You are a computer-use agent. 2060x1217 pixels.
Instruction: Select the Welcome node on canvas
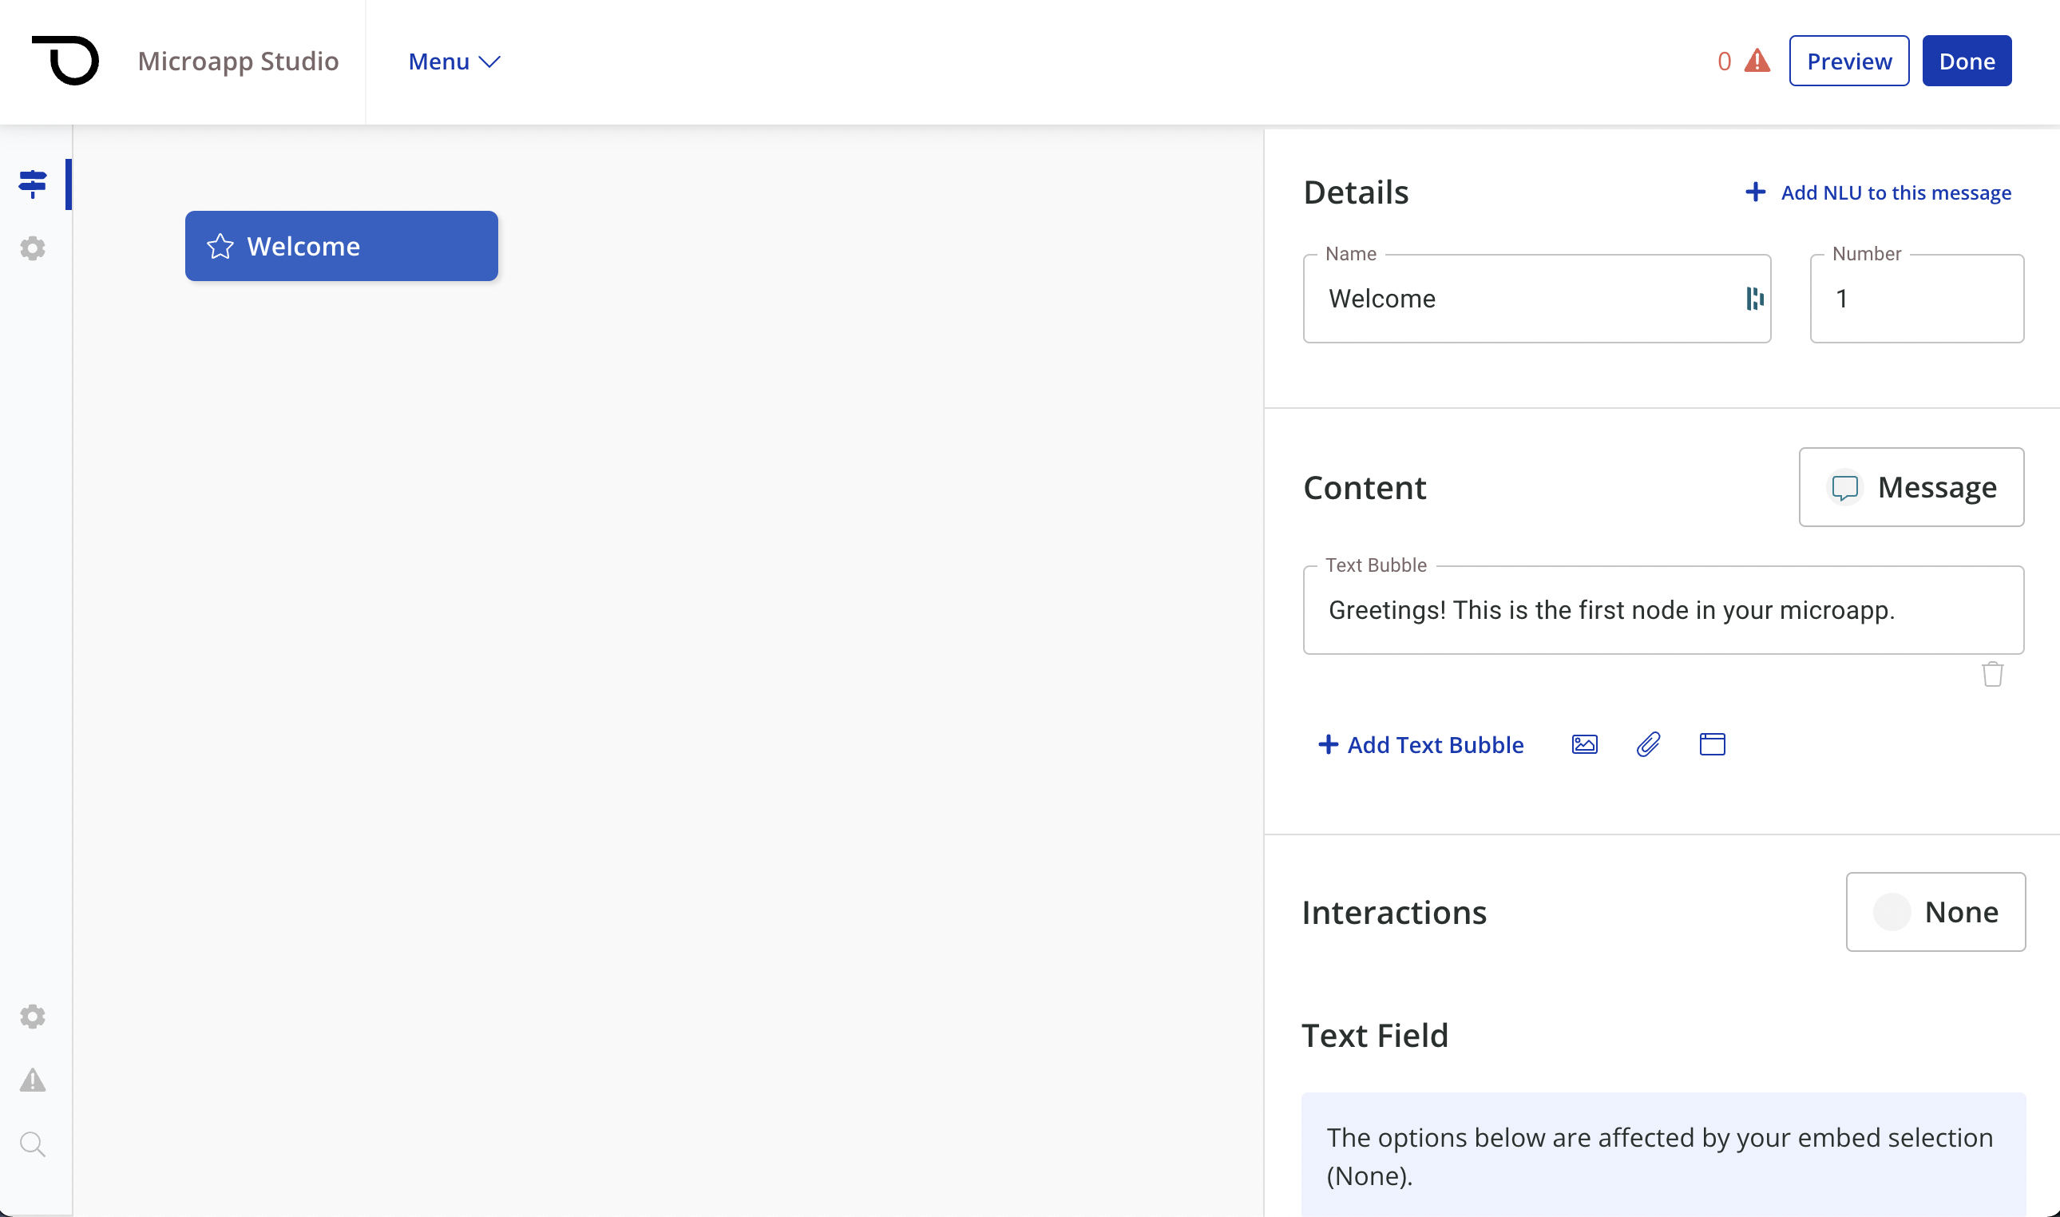click(341, 246)
